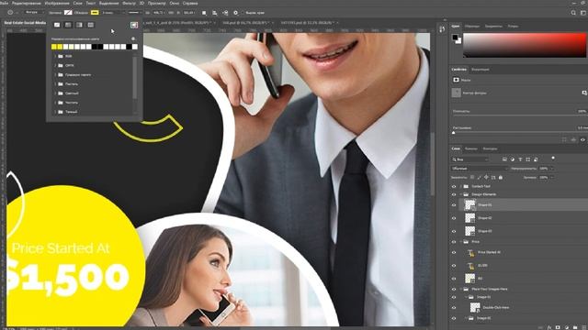Viewport: 588px width, 330px height.
Task: Open the workspace switcher icon at top right
Action: [583, 13]
